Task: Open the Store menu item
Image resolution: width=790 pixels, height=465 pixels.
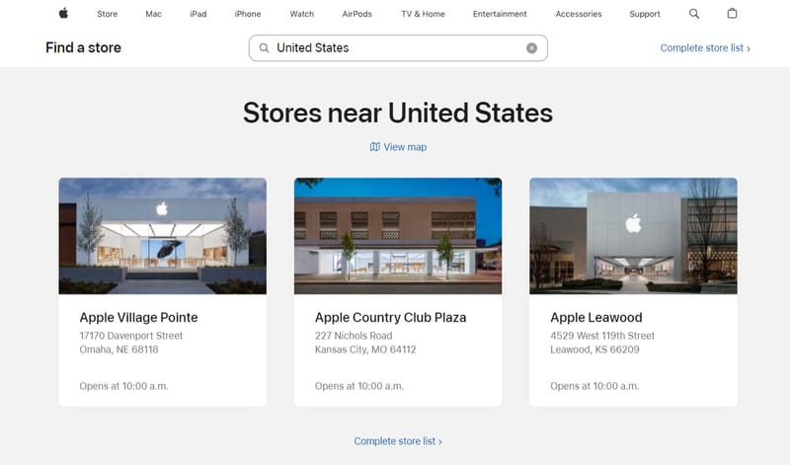Action: tap(107, 14)
